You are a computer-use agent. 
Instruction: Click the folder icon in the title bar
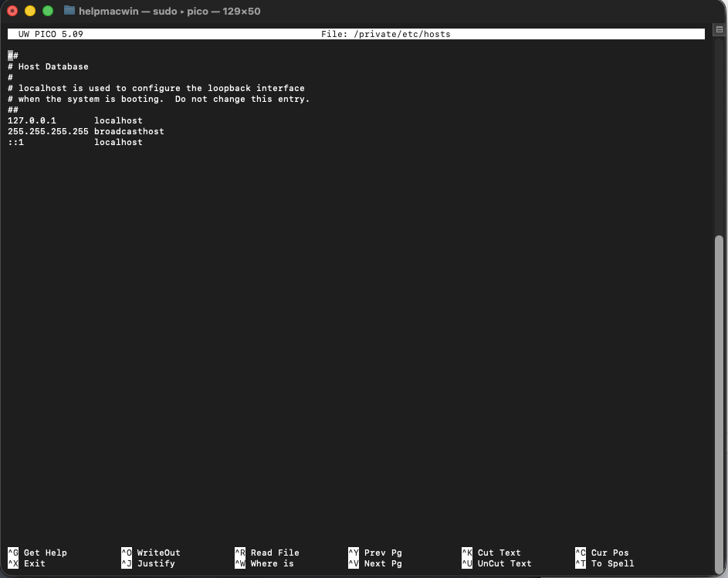pos(69,11)
